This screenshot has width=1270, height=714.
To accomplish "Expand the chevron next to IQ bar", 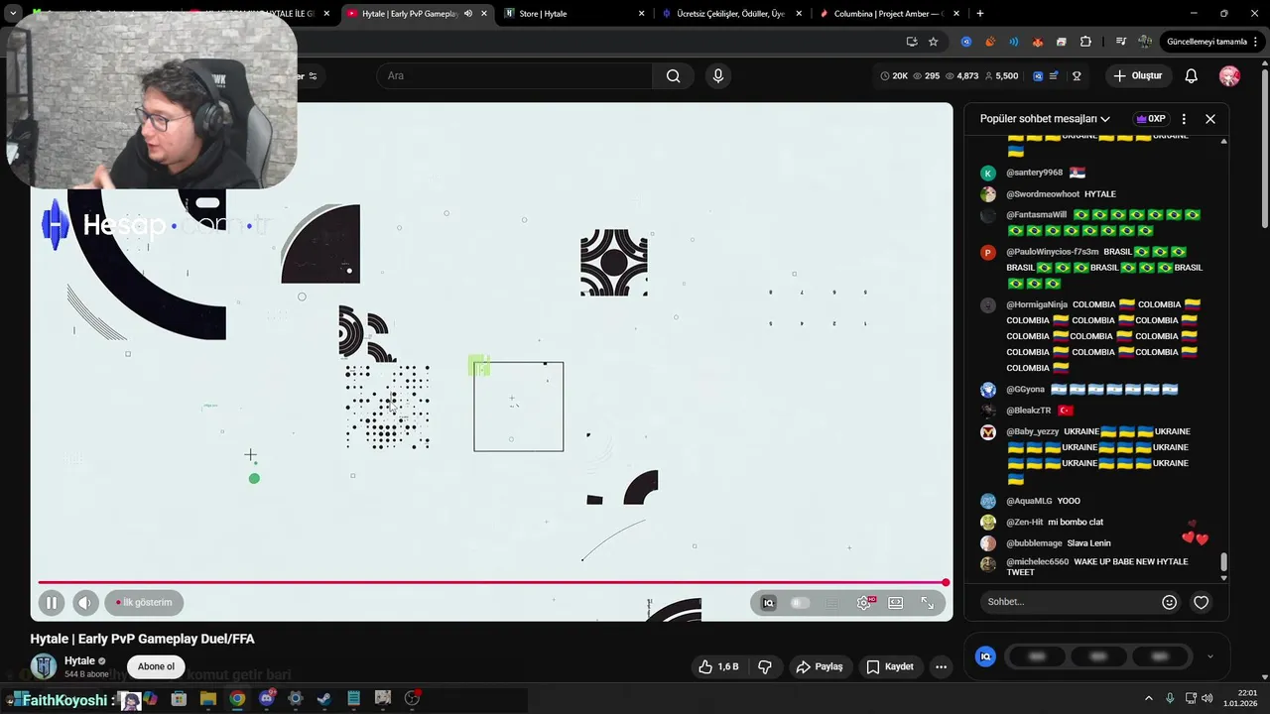I will (x=1209, y=656).
